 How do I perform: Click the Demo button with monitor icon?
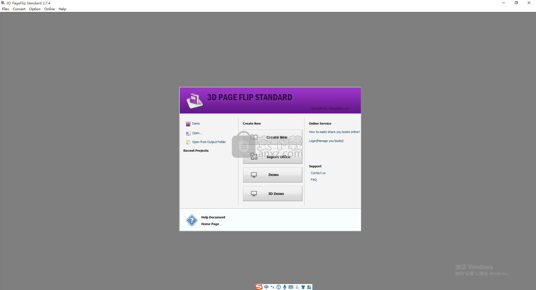(272, 175)
